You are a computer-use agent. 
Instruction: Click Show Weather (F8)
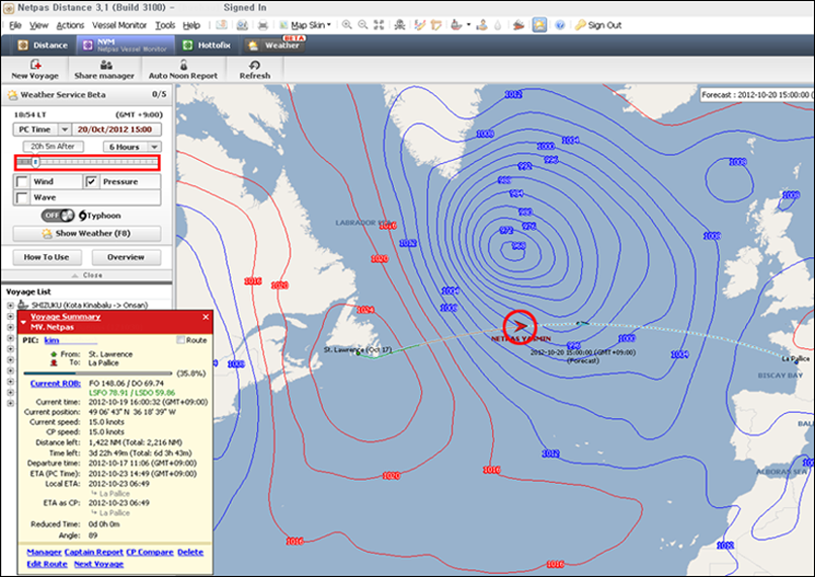pos(86,234)
